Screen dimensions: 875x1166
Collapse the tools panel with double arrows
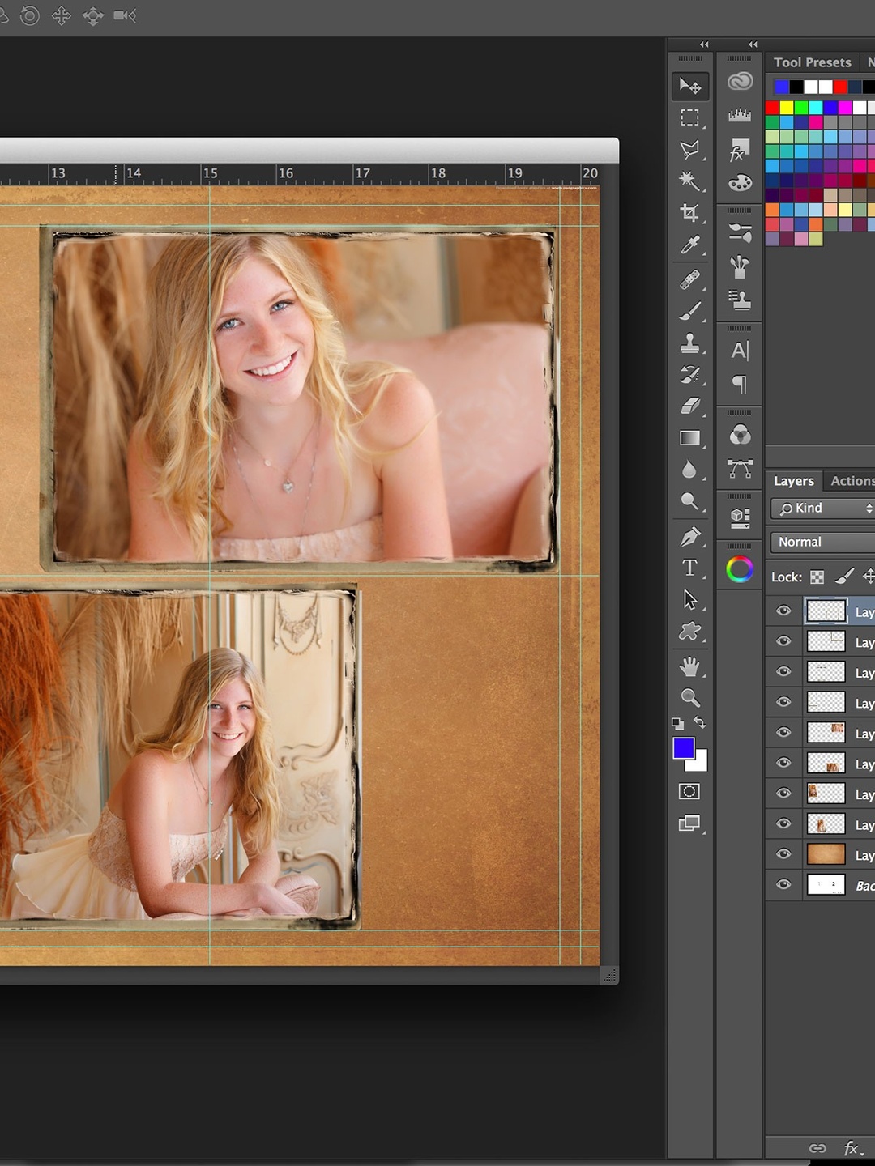coord(704,45)
